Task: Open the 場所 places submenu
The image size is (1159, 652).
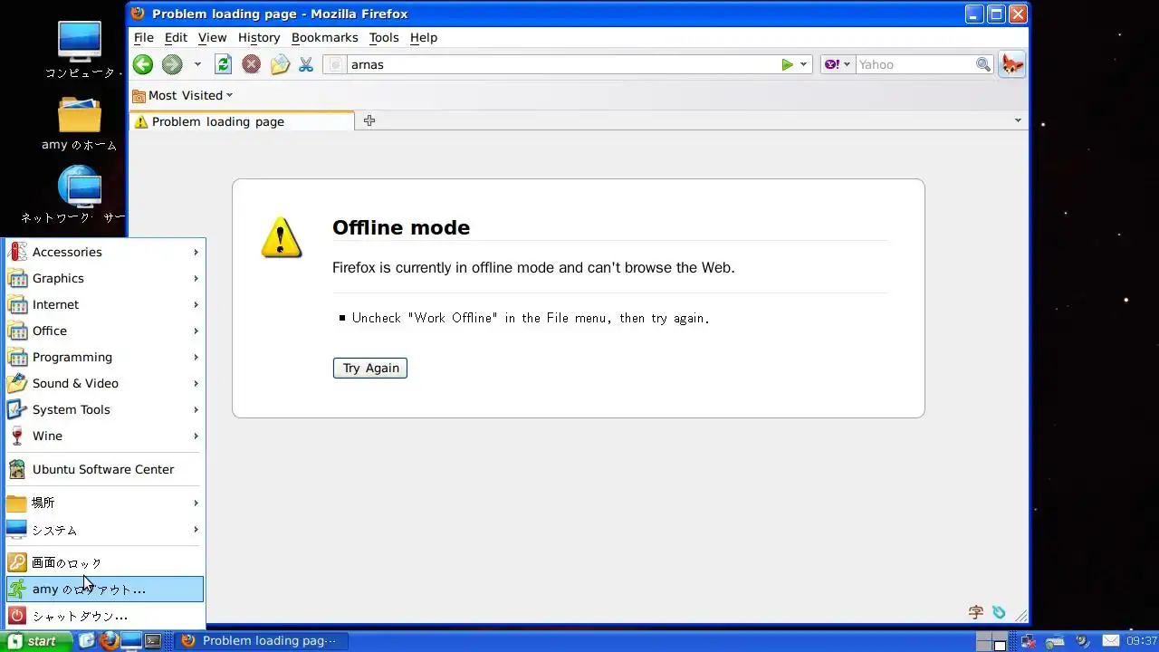Action: click(105, 503)
